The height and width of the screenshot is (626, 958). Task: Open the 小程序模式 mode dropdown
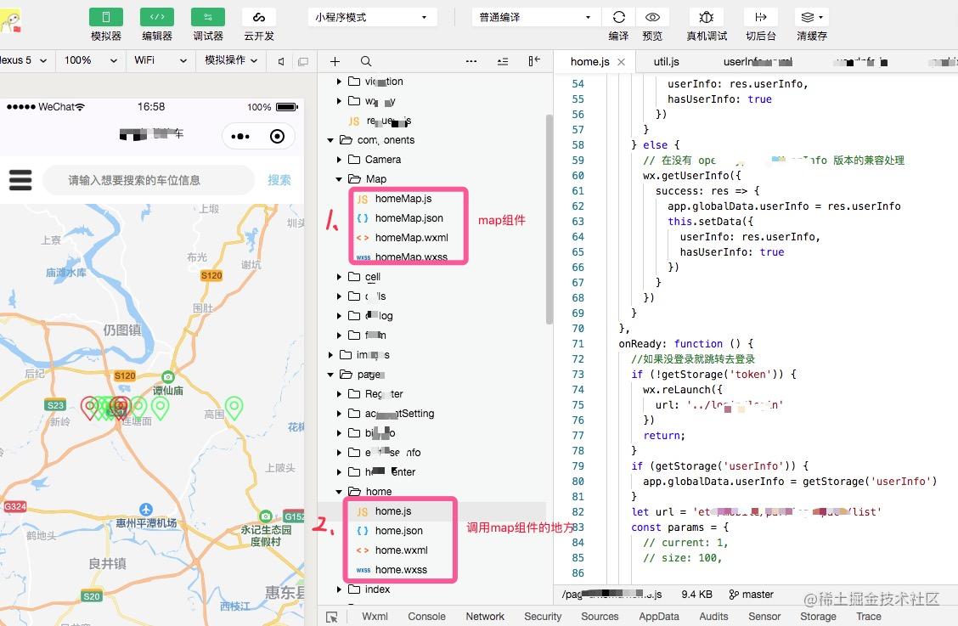point(372,17)
